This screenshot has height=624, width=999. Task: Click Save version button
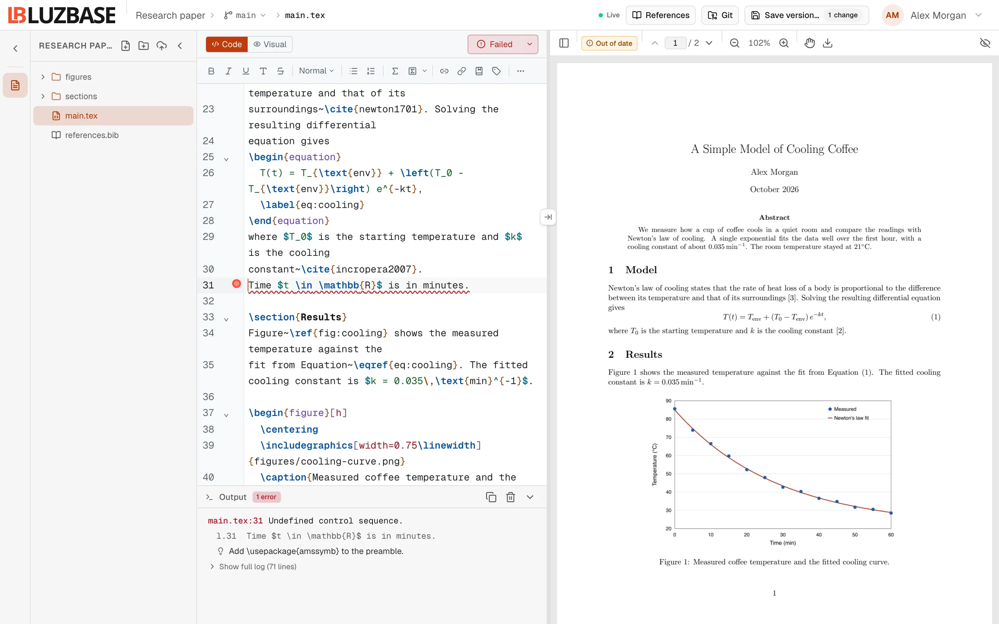806,15
